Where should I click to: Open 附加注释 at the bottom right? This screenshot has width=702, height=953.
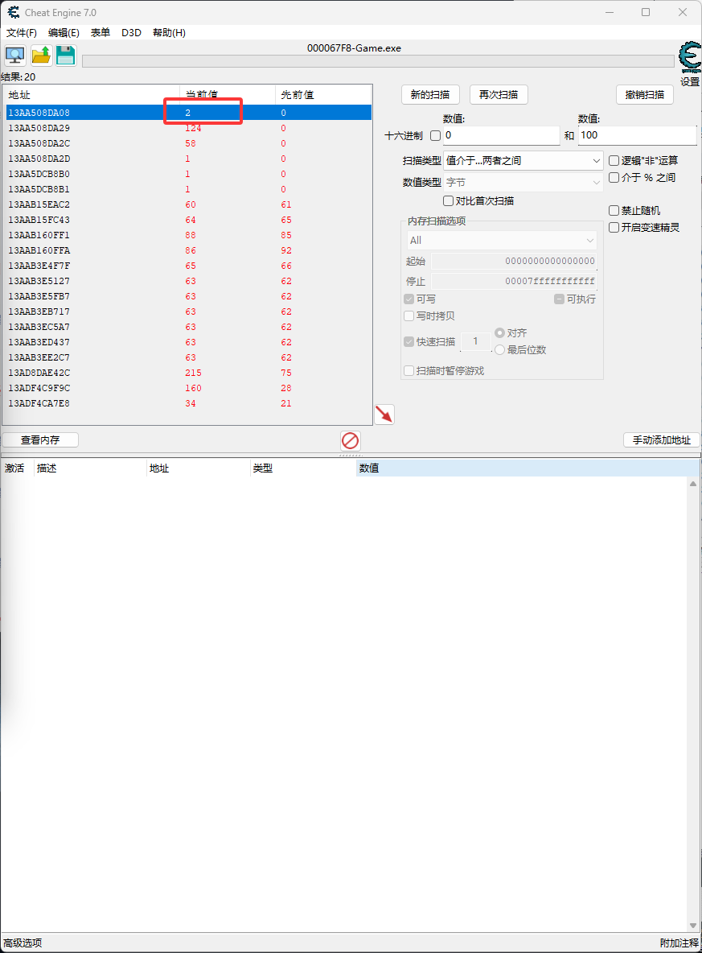click(679, 943)
